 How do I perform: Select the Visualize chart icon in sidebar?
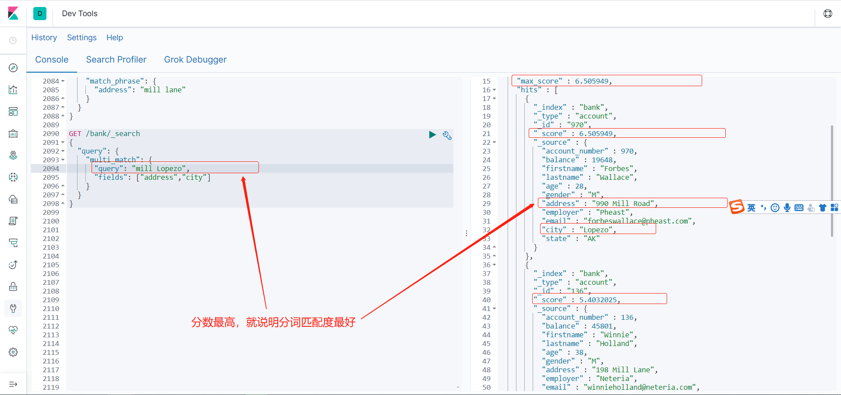[13, 90]
